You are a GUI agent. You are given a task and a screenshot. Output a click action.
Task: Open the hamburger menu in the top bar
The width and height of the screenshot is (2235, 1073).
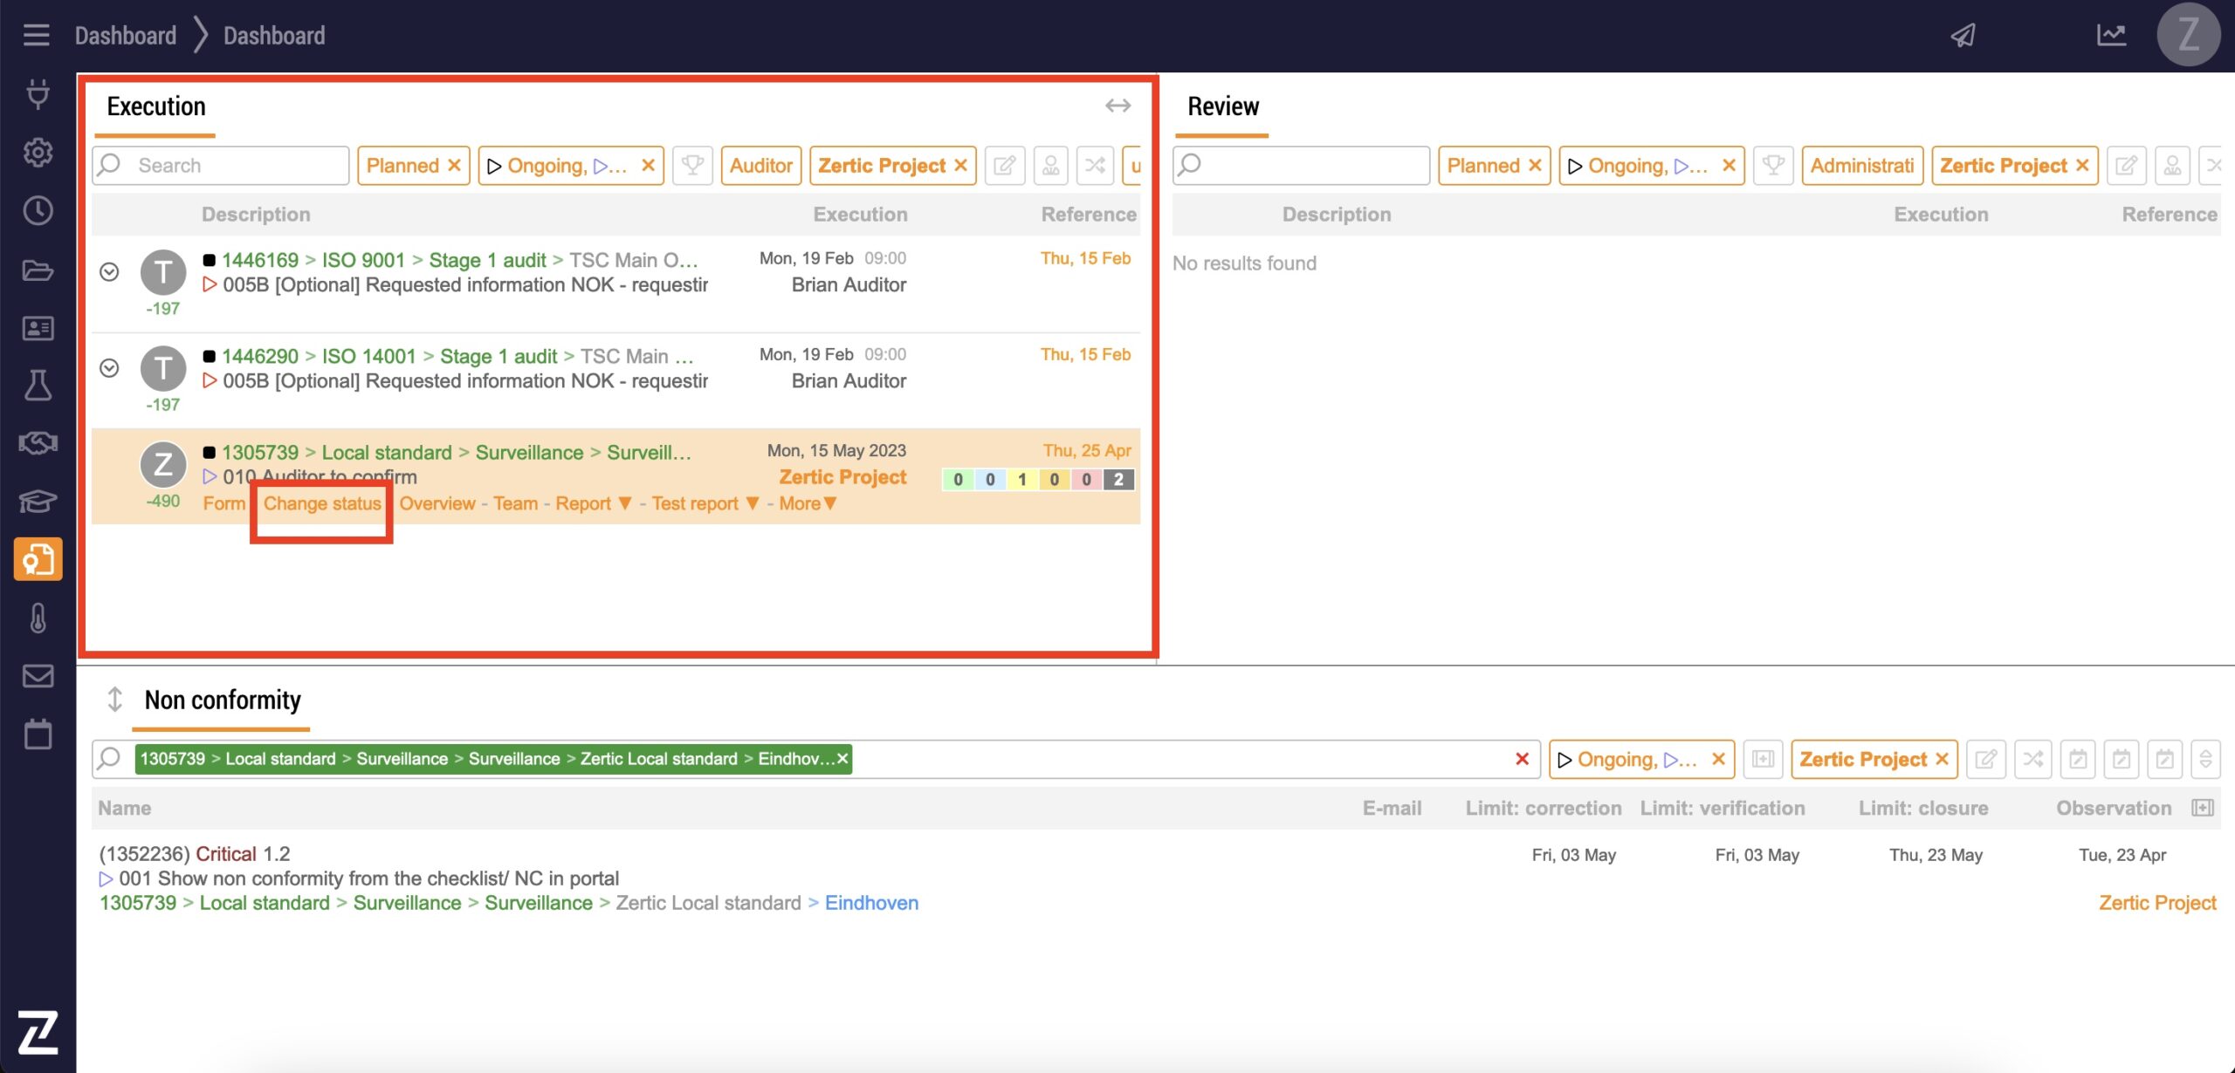pos(36,35)
